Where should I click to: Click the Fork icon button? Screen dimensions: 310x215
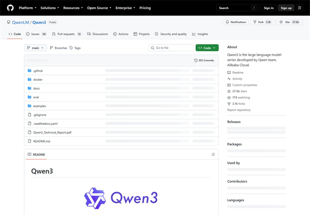[263, 22]
